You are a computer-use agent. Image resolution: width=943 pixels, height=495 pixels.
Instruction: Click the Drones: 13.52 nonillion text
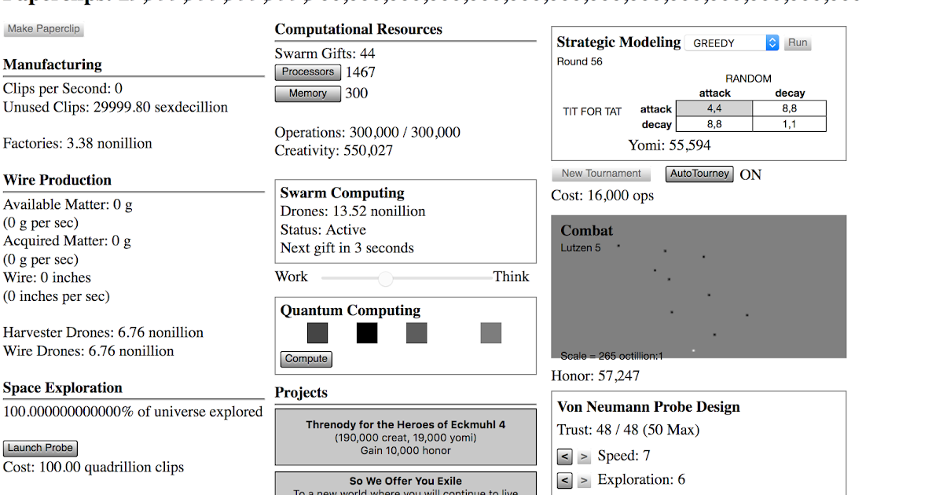[x=353, y=211]
